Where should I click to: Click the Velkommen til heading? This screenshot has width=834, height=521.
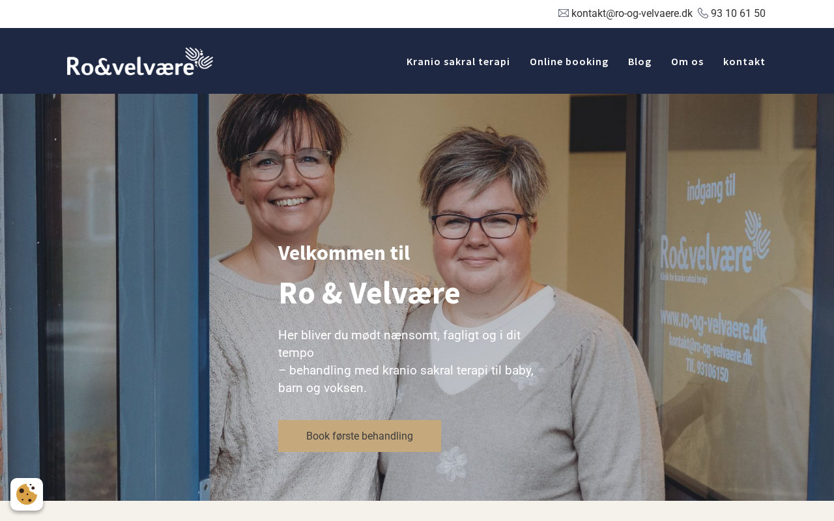click(x=344, y=253)
